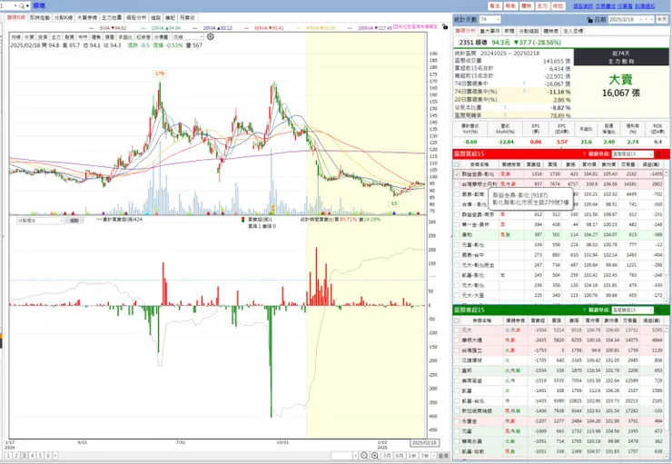The image size is (672, 464).
Task: Click the pink info icon beside 200MA
Action: (x=396, y=27)
